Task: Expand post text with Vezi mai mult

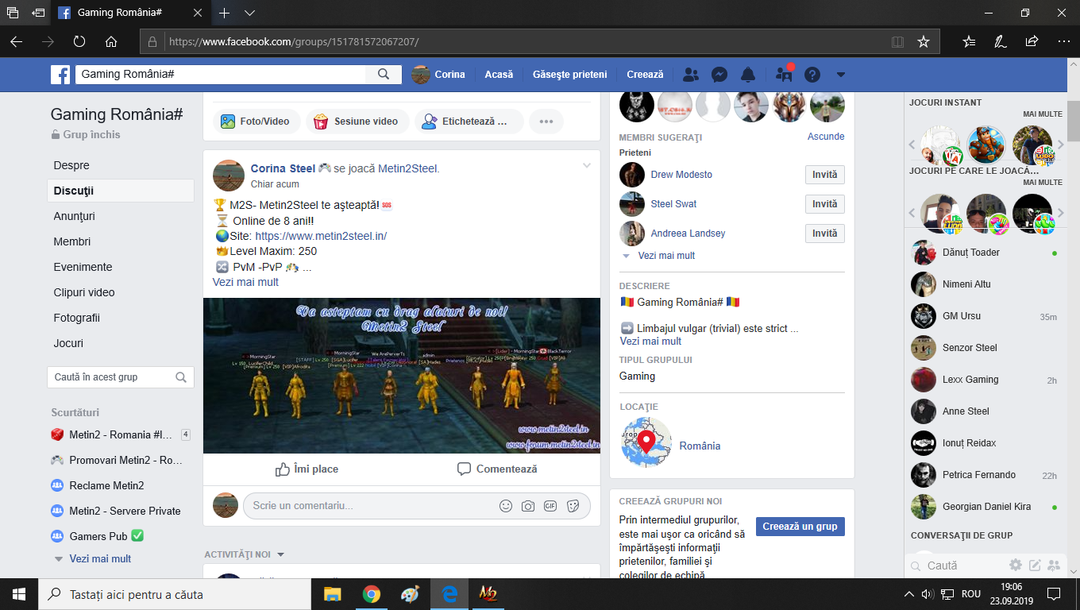Action: [245, 282]
